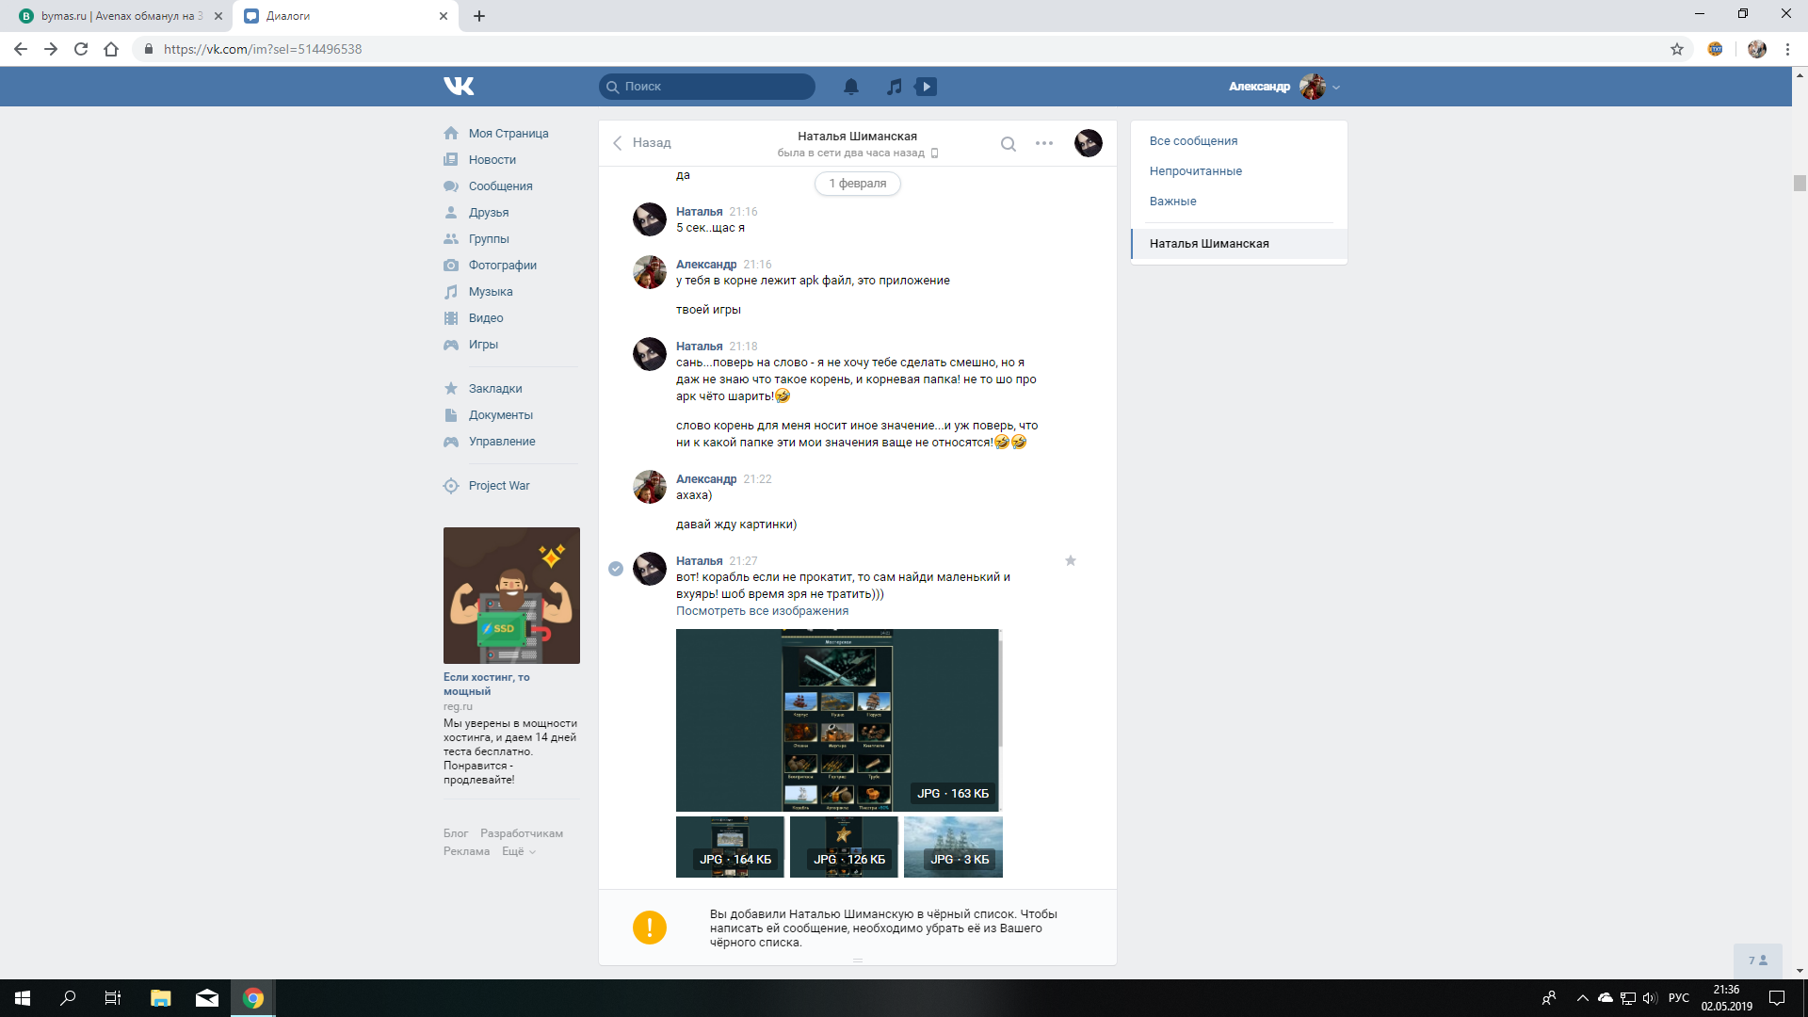Expand the Ещё footer menu
The width and height of the screenshot is (1808, 1017).
[518, 851]
